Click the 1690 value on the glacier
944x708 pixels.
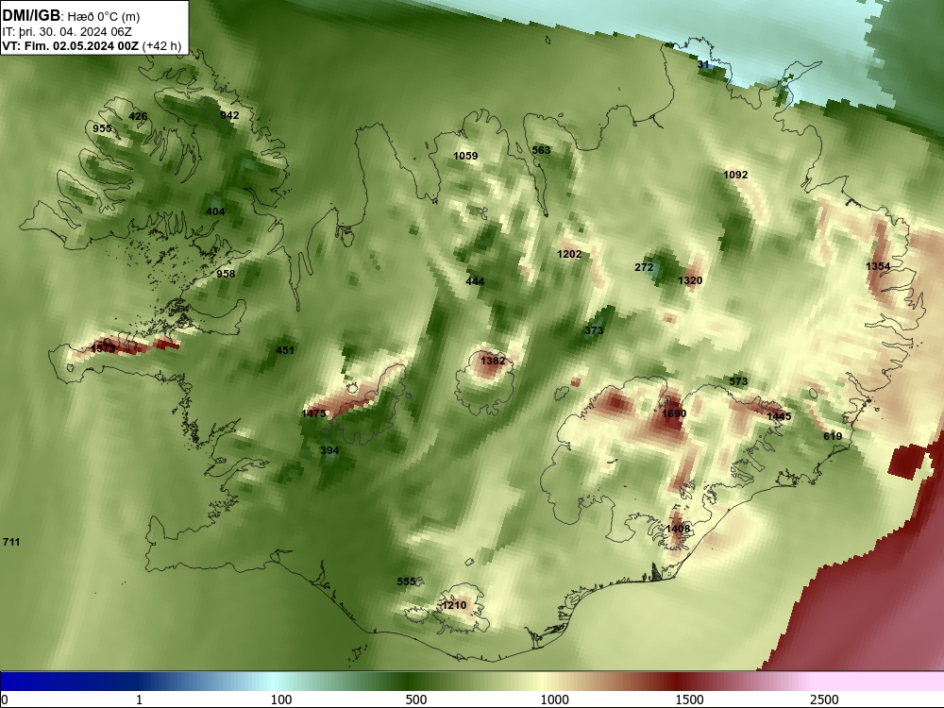pos(674,413)
